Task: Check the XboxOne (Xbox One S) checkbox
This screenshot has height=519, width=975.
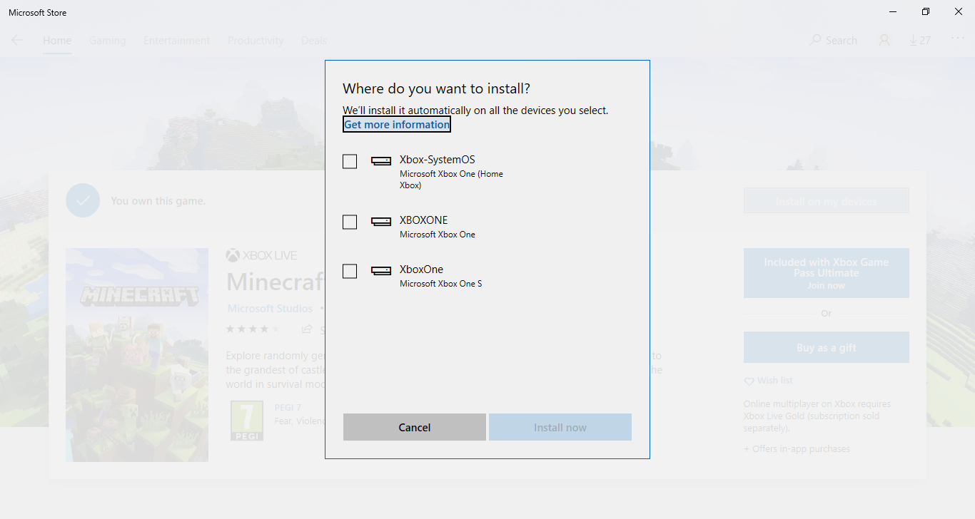Action: (x=350, y=272)
